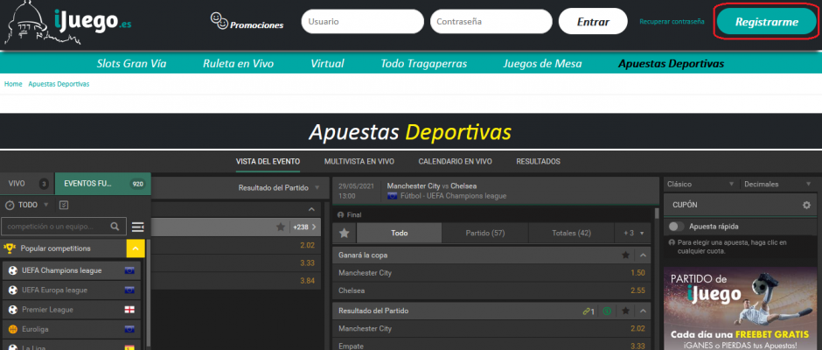
Task: Open the Ruleta en Vivo menu
Action: click(239, 64)
